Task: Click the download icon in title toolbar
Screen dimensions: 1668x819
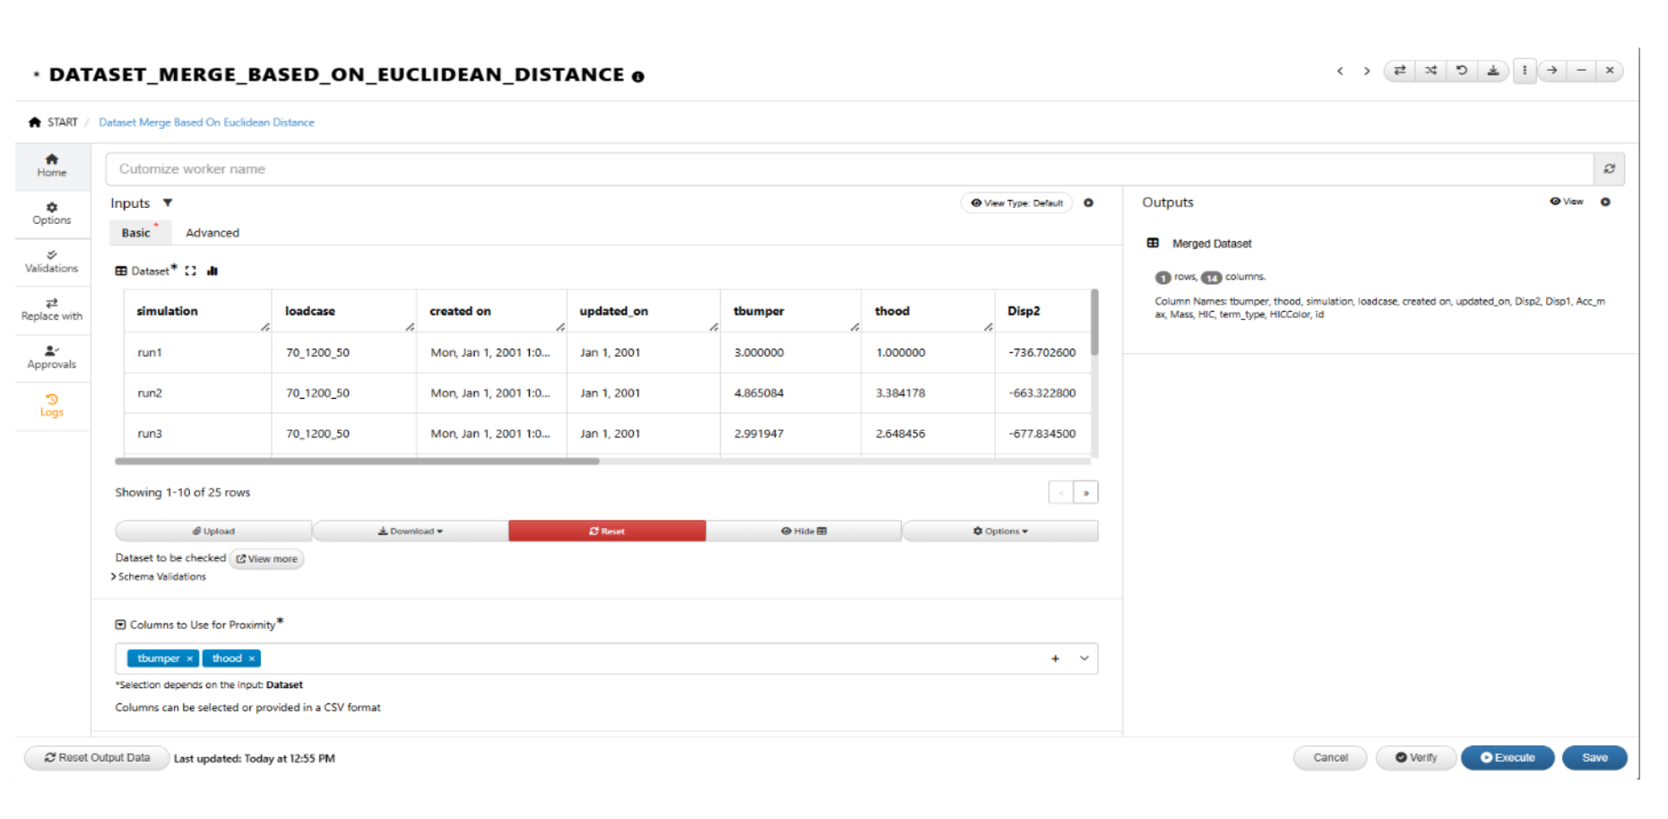Action: click(1493, 70)
